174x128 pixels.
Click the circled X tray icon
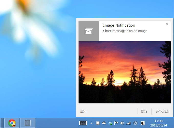[x=135, y=123]
